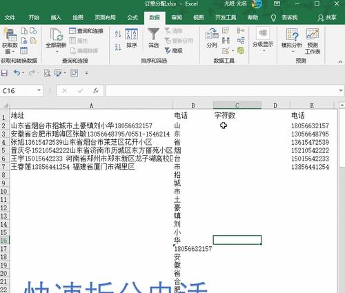Switch to the 公式 (Formulas) tab
The height and width of the screenshot is (293, 345).
click(x=132, y=17)
